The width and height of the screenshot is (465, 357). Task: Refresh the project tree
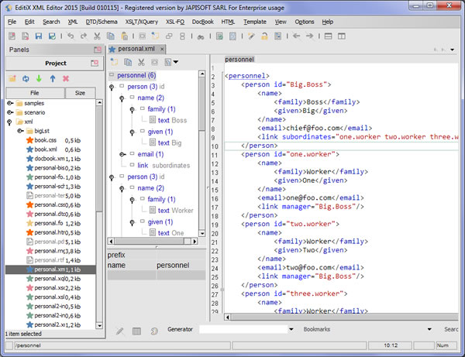tap(26, 78)
